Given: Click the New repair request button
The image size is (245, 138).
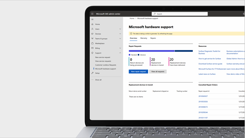Looking at the screenshot, I should [x=138, y=71].
